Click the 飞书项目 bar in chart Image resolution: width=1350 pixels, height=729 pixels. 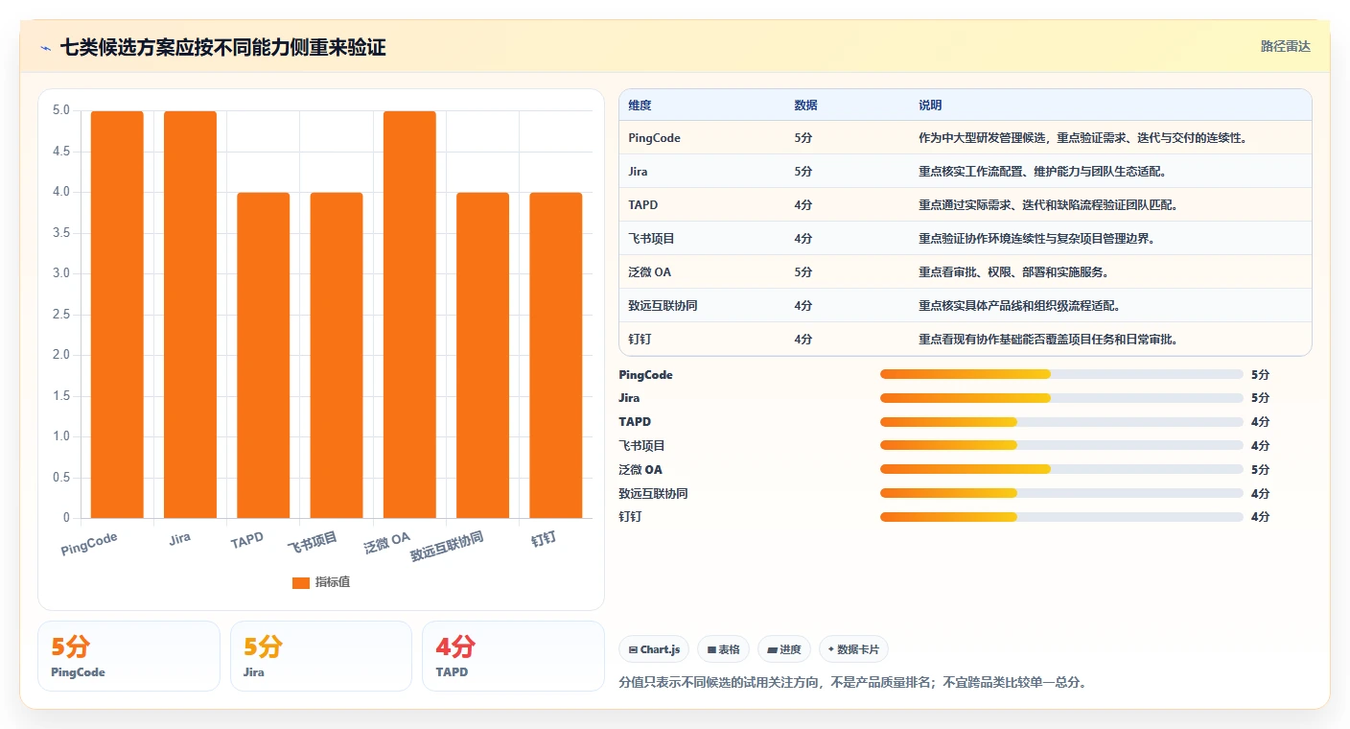point(337,355)
